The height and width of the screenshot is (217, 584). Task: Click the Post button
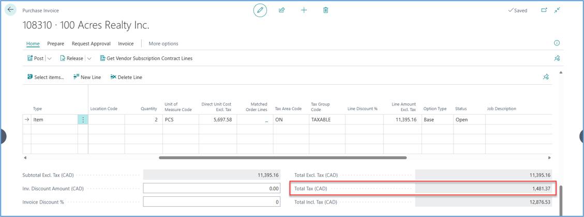click(35, 58)
